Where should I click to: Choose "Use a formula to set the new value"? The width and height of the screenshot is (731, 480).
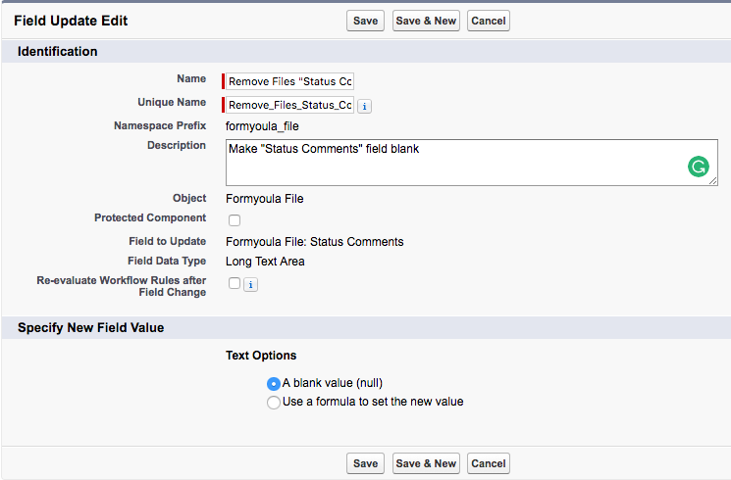point(274,403)
